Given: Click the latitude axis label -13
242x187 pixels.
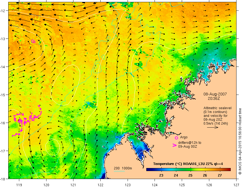Looking at the screenshot, I should (3, 39).
